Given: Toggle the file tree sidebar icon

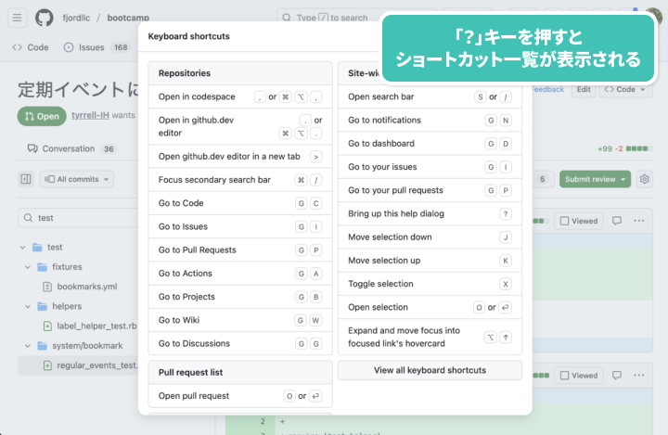Looking at the screenshot, I should click(26, 179).
